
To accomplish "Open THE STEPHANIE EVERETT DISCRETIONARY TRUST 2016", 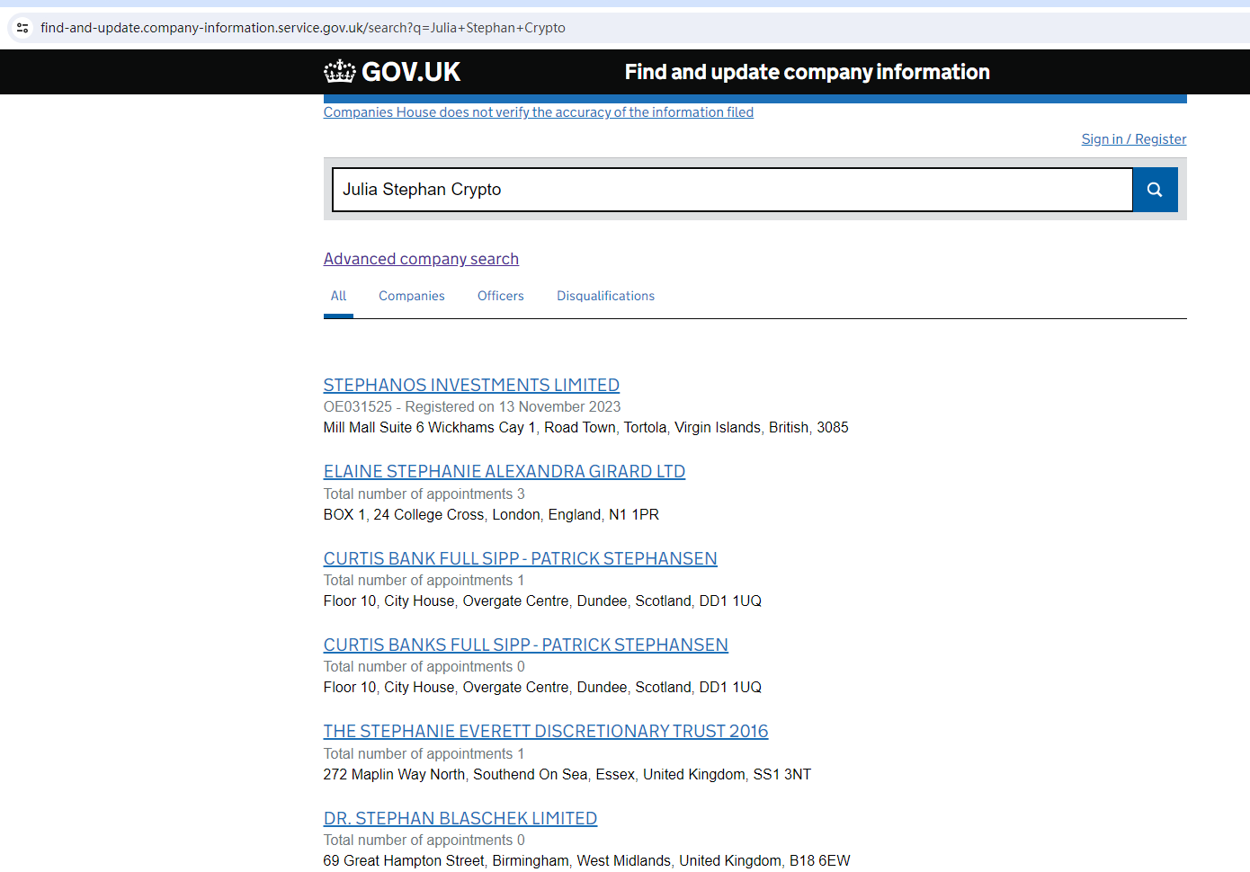I will (x=546, y=732).
